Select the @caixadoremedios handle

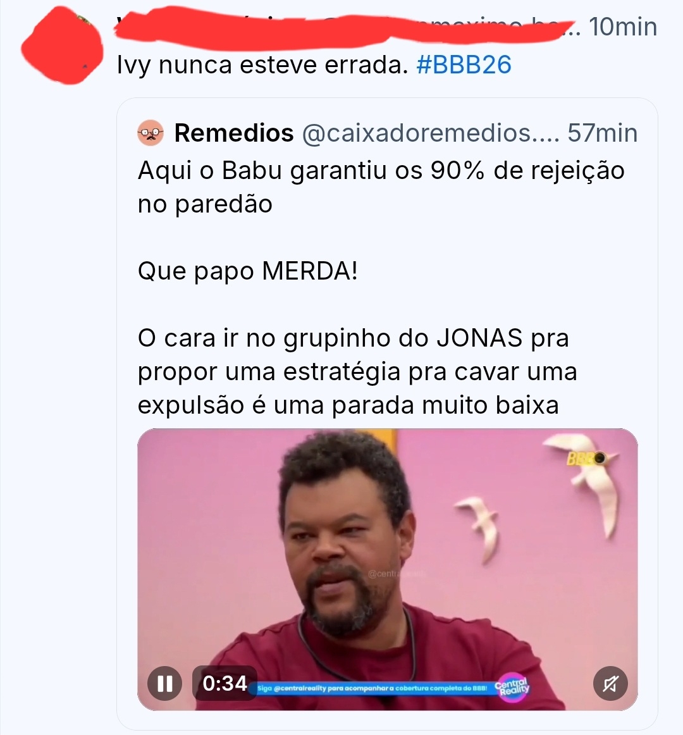tap(430, 133)
